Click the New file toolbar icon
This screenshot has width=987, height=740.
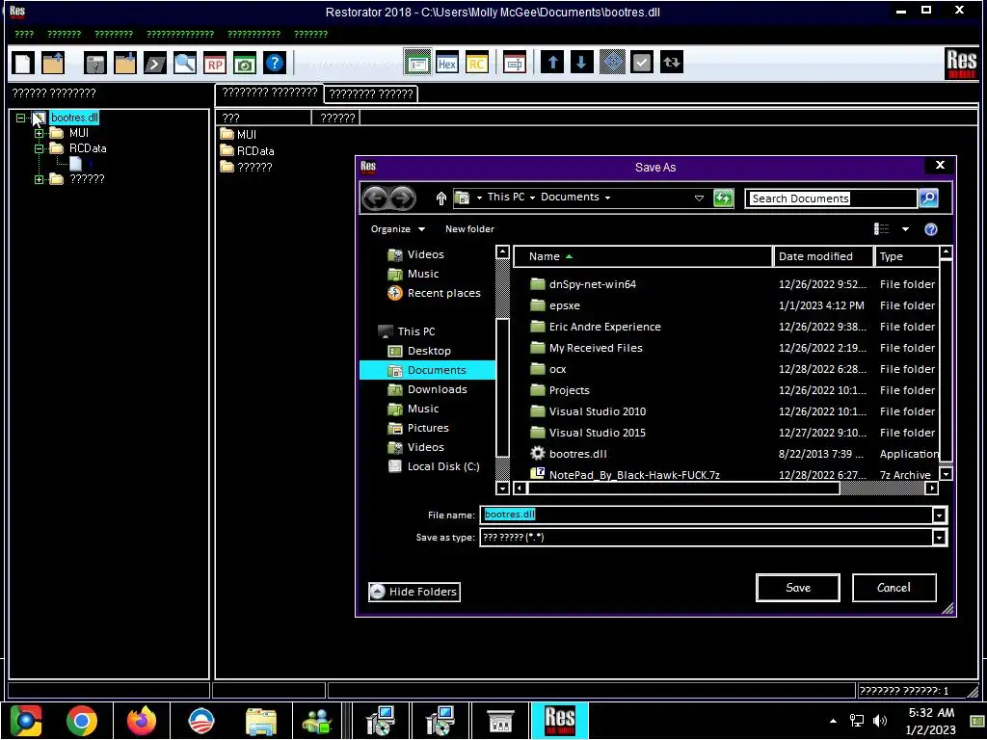(x=23, y=63)
